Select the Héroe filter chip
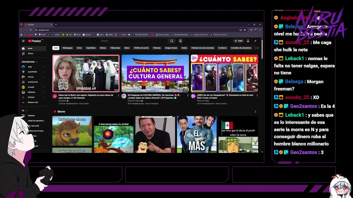Viewport: 353px width, 198px height. (x=79, y=48)
